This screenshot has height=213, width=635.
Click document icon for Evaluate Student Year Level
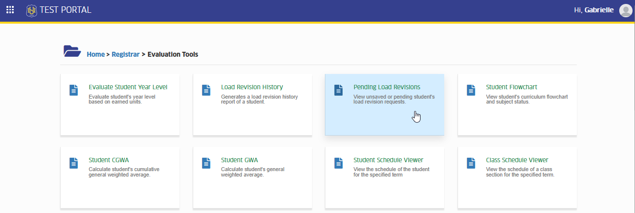[x=73, y=90]
